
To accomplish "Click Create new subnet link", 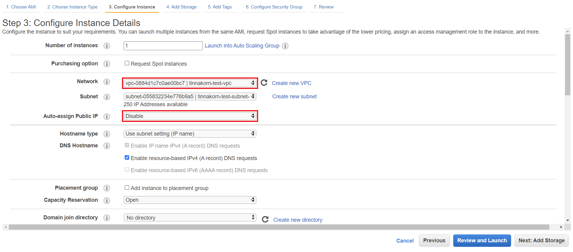I will [295, 97].
